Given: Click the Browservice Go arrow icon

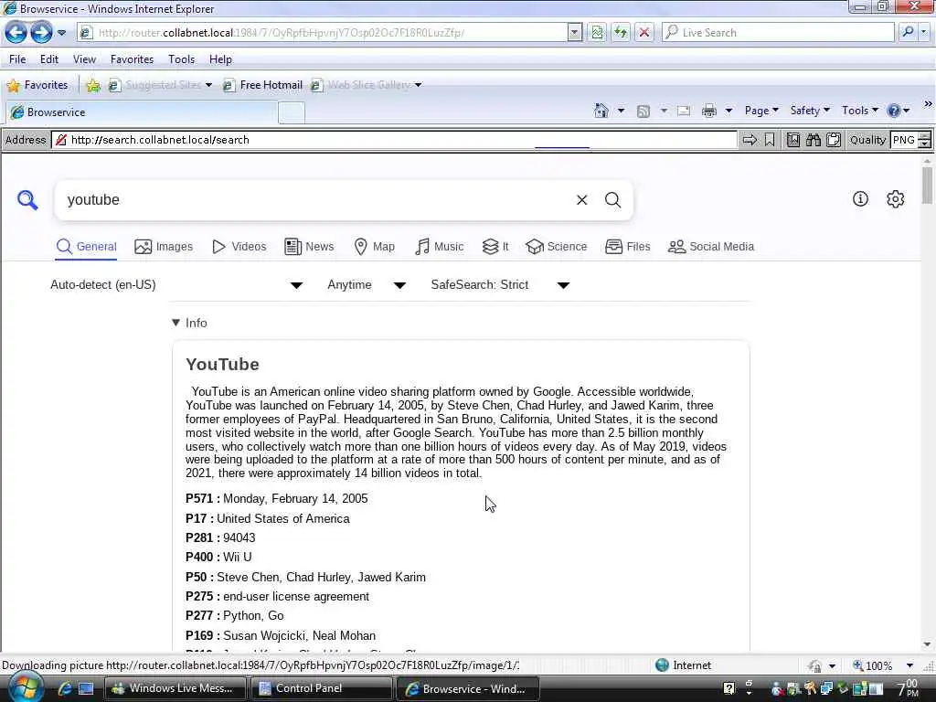Looking at the screenshot, I should [x=750, y=140].
